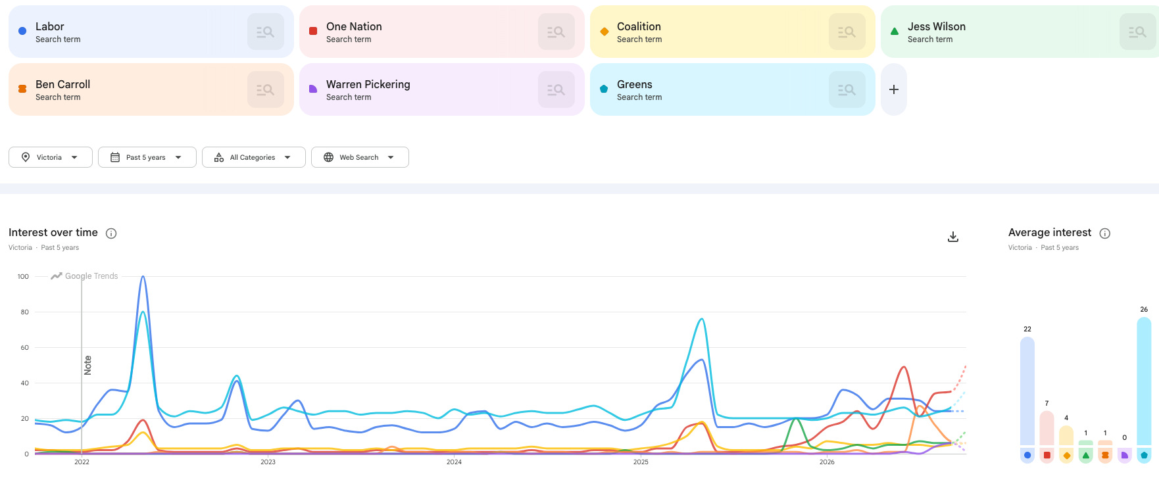The width and height of the screenshot is (1159, 482).
Task: Open the explore icon on the Greens card
Action: coord(847,89)
